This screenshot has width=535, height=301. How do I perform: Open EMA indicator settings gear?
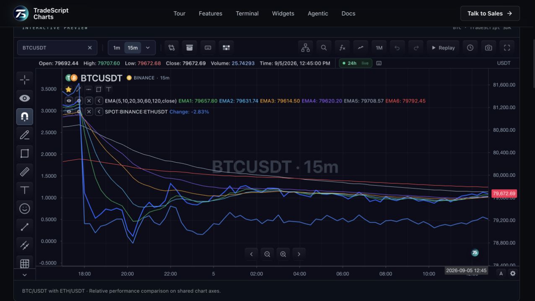79,101
